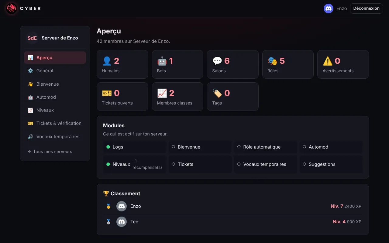Select the Bienvenue module tile
Viewport: 389px width, 243px height.
click(200, 147)
